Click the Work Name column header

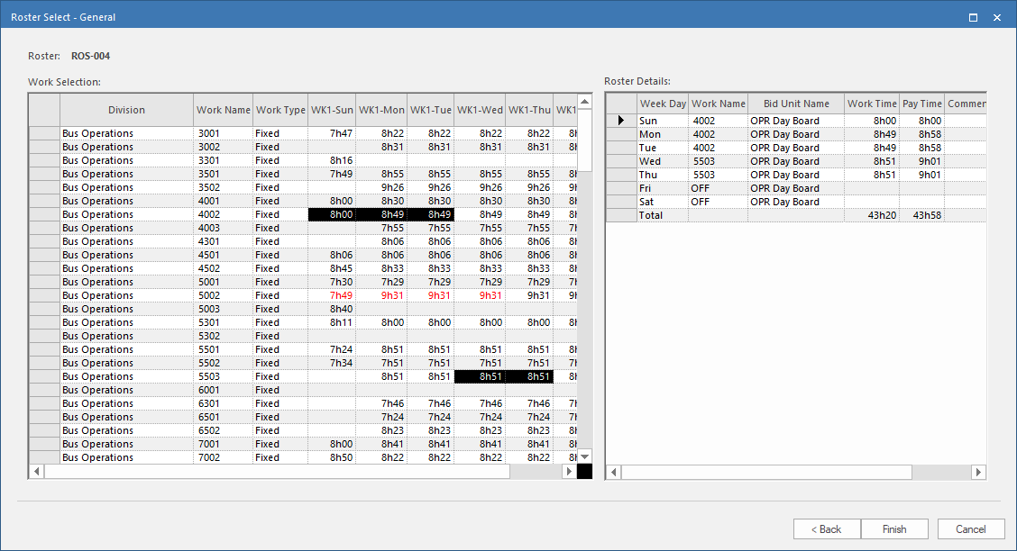[x=223, y=109]
